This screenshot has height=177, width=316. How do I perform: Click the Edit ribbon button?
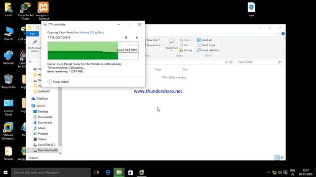click(x=184, y=45)
